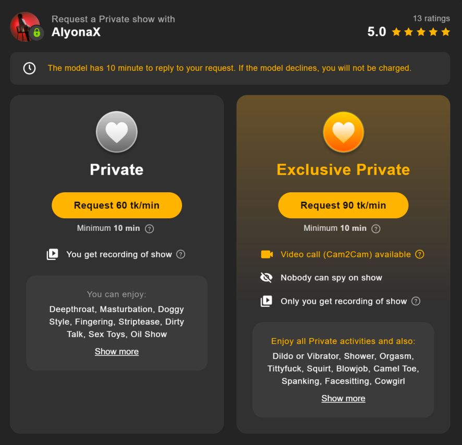Image resolution: width=462 pixels, height=445 pixels.
Task: Click the orange heart Exclusive Private icon
Action: click(x=343, y=132)
